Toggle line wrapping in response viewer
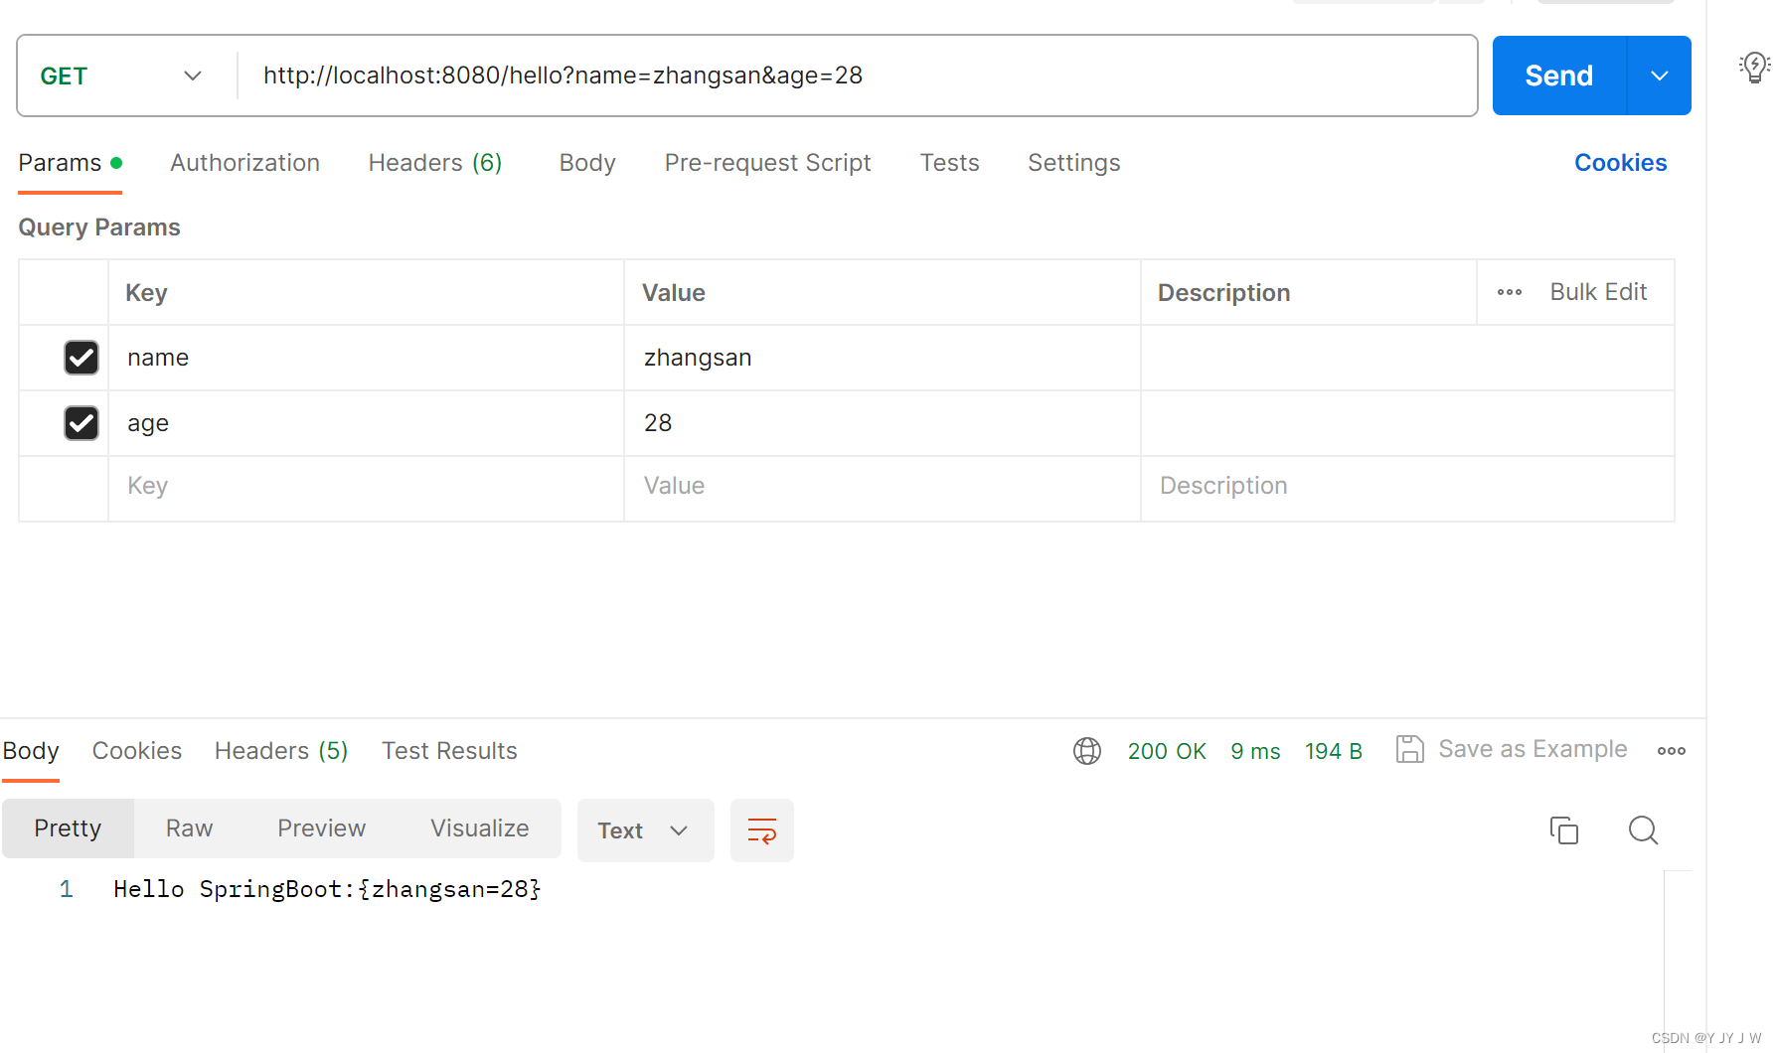The image size is (1777, 1053). click(761, 829)
